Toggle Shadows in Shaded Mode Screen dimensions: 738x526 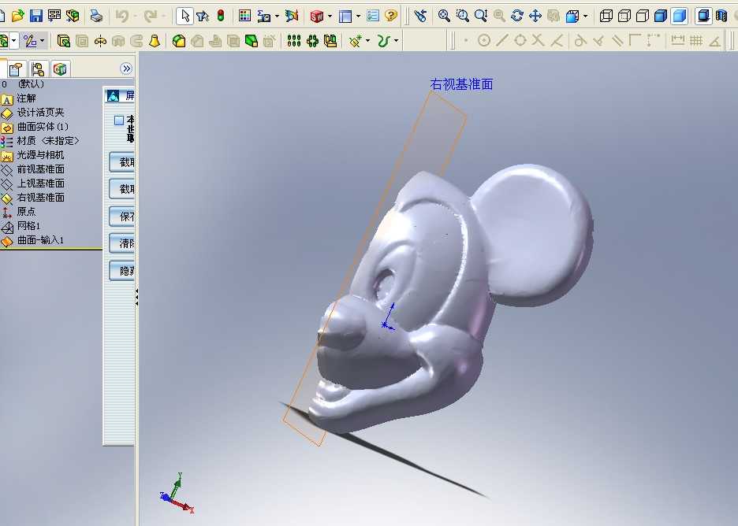pyautogui.click(x=703, y=16)
